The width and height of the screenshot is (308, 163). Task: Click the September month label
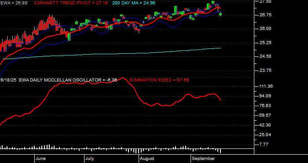(203, 159)
